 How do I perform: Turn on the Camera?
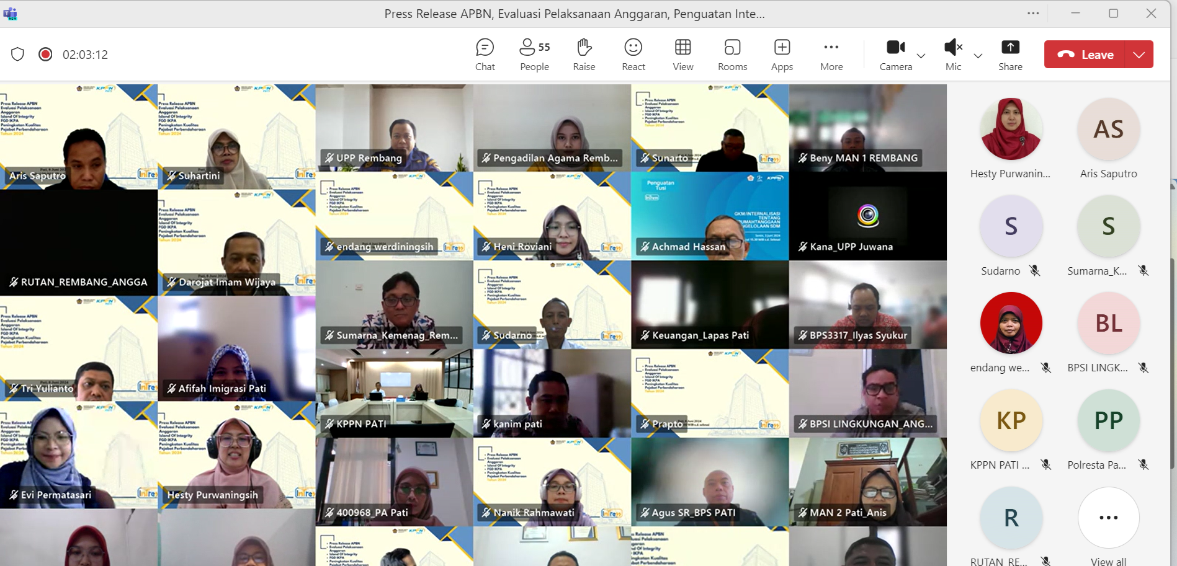pos(895,55)
